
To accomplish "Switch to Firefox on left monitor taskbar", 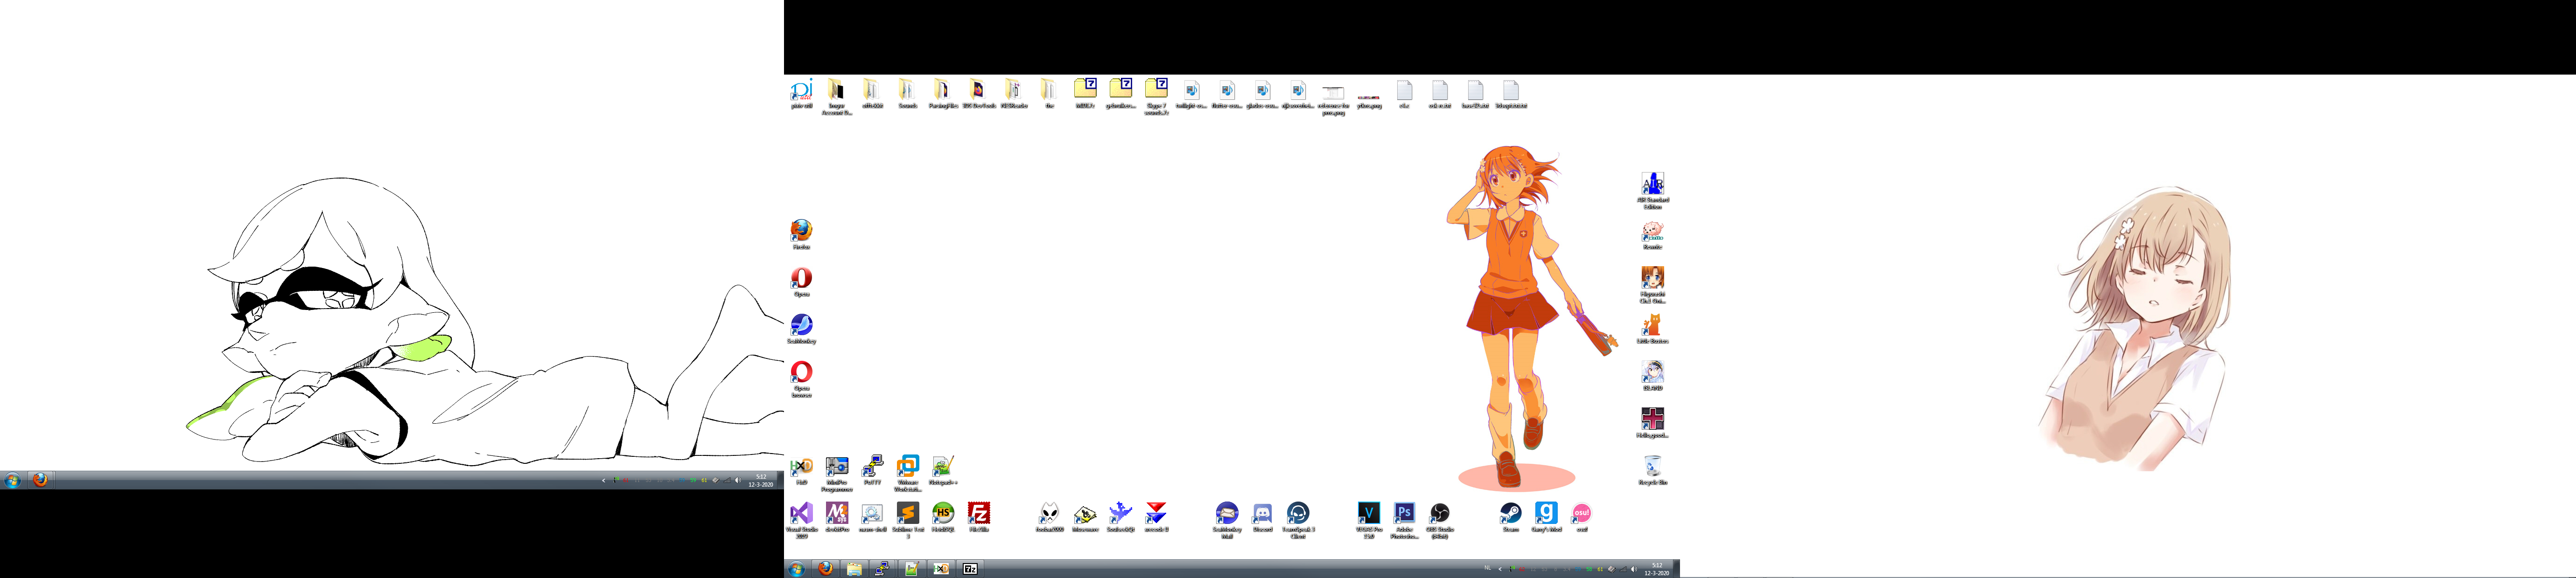I will pyautogui.click(x=40, y=480).
